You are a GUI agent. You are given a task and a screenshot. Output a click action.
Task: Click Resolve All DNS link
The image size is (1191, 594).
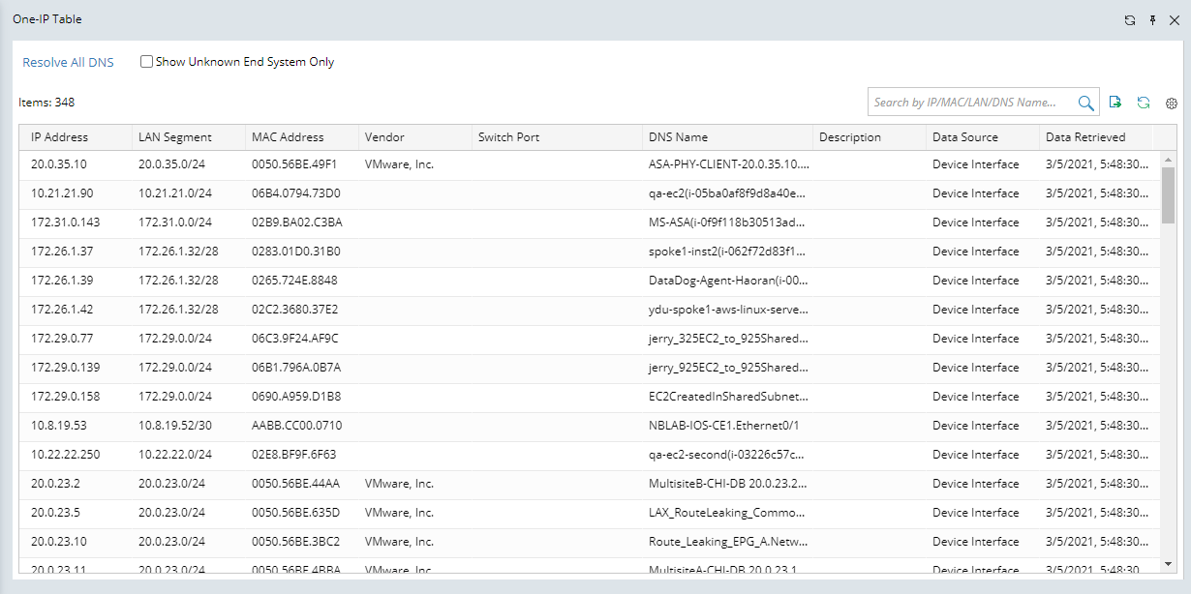[x=68, y=63]
